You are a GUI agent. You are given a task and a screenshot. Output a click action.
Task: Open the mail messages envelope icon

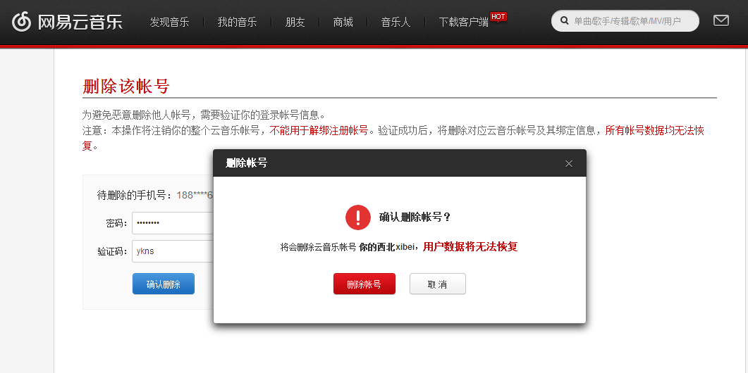721,20
